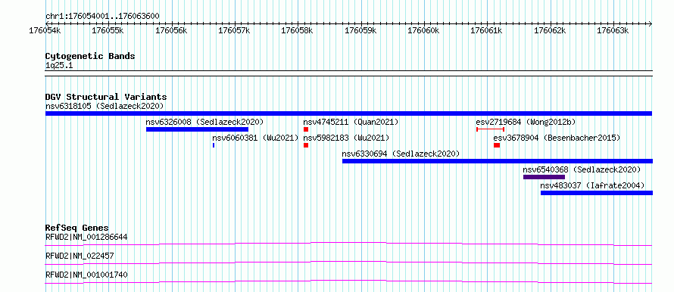Open the nsv6330694 (Sedlazeck2020) label
Image resolution: width=674 pixels, height=292 pixels.
[401, 154]
